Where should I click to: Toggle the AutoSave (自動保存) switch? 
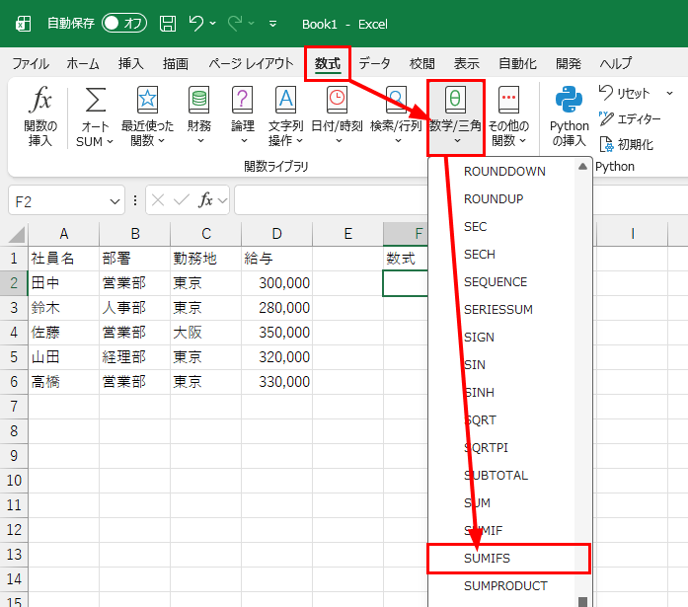[x=124, y=24]
